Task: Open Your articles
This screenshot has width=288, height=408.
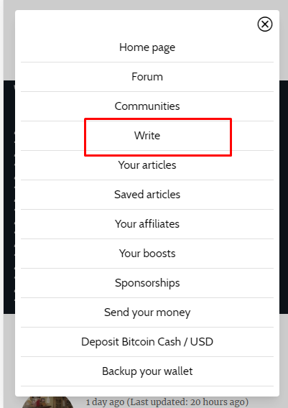Action: (x=147, y=165)
